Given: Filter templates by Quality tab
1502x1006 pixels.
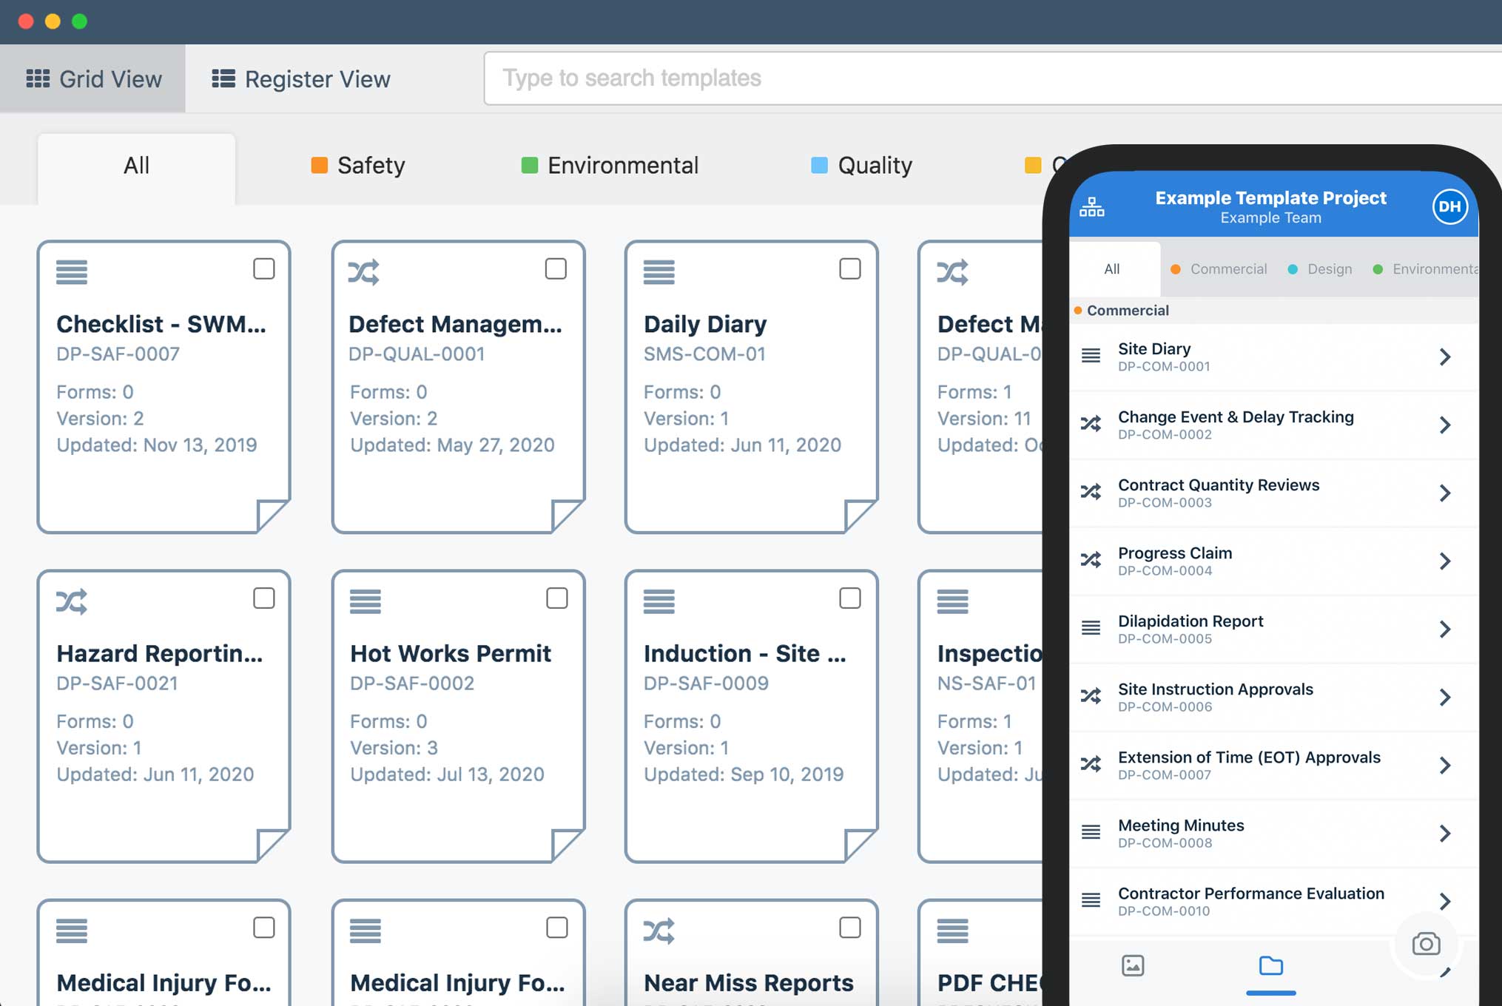Looking at the screenshot, I should click(x=861, y=166).
